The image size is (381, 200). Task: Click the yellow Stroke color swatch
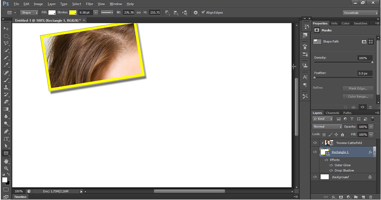tap(73, 12)
